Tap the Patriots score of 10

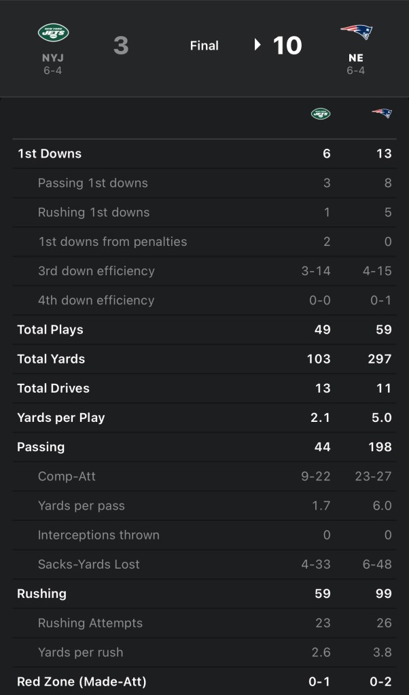pyautogui.click(x=287, y=46)
